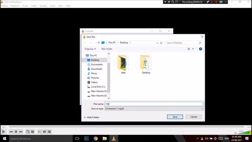Open the Tools menu
The image size is (252, 142).
(x=52, y=6)
